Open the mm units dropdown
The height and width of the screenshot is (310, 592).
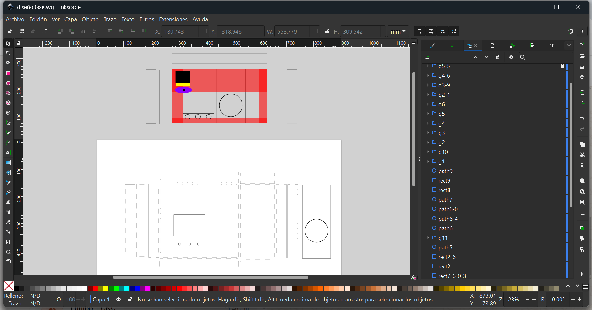click(x=398, y=31)
